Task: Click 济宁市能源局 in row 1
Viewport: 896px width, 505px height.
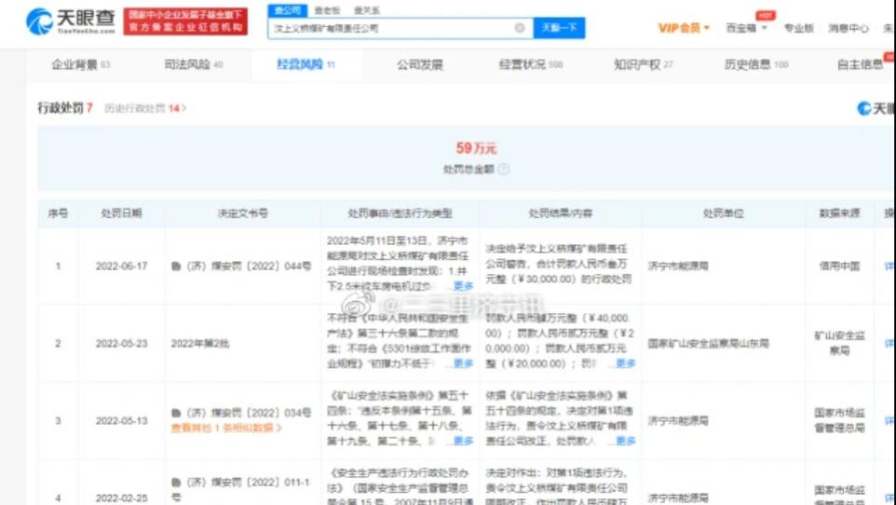Action: [678, 266]
